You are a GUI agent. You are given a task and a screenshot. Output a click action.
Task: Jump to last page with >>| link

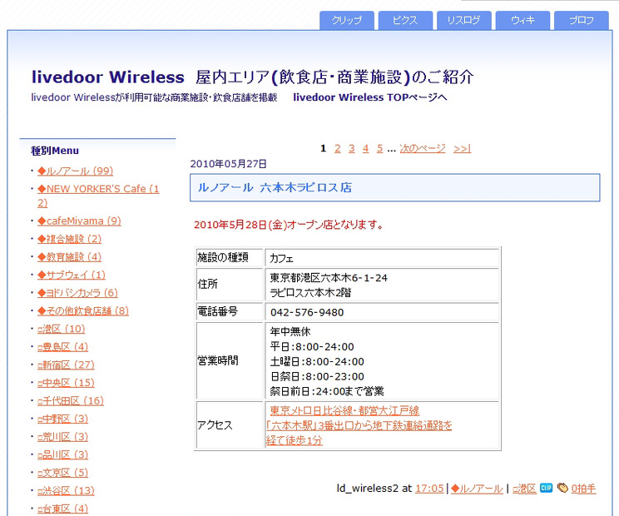point(463,148)
